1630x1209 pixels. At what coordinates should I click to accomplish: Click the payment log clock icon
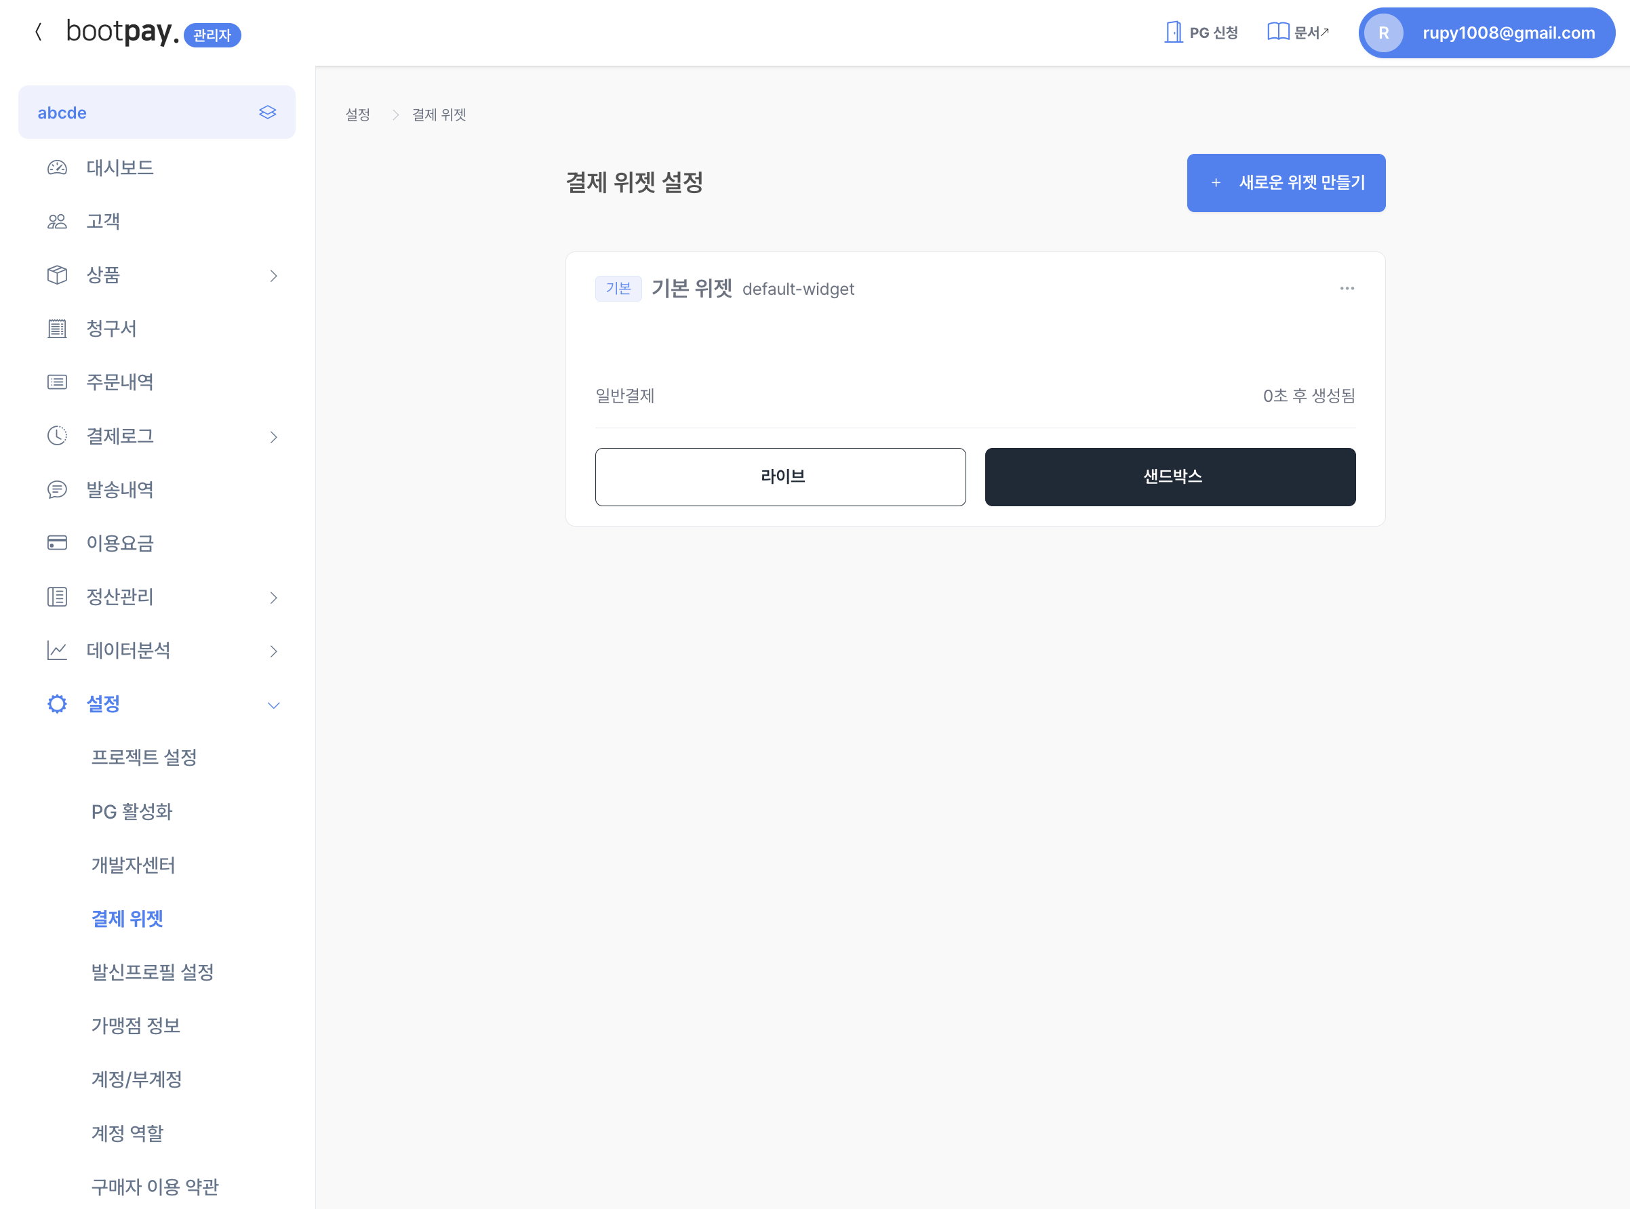tap(57, 436)
